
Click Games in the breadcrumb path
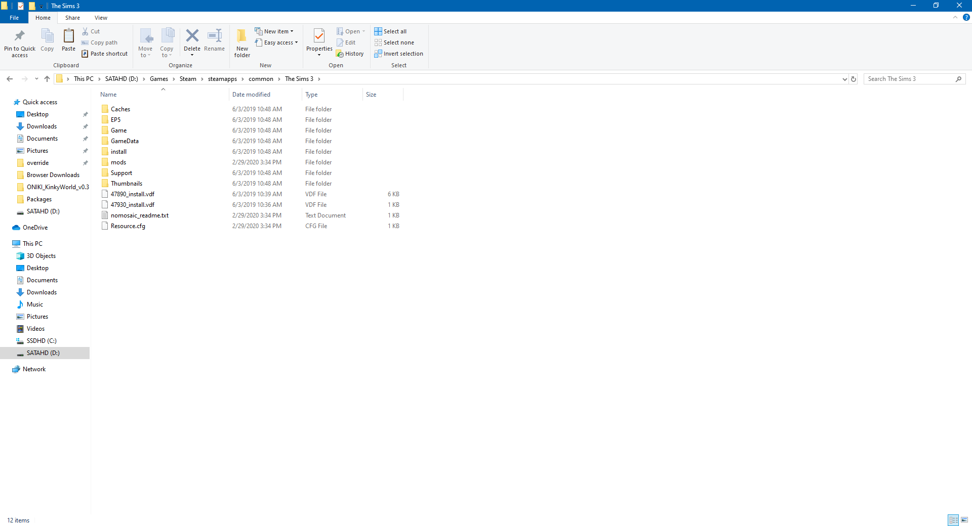[159, 79]
